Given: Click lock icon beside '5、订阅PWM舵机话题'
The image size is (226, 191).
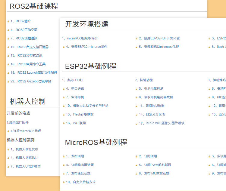Looking at the screenshot, I should (136, 165).
